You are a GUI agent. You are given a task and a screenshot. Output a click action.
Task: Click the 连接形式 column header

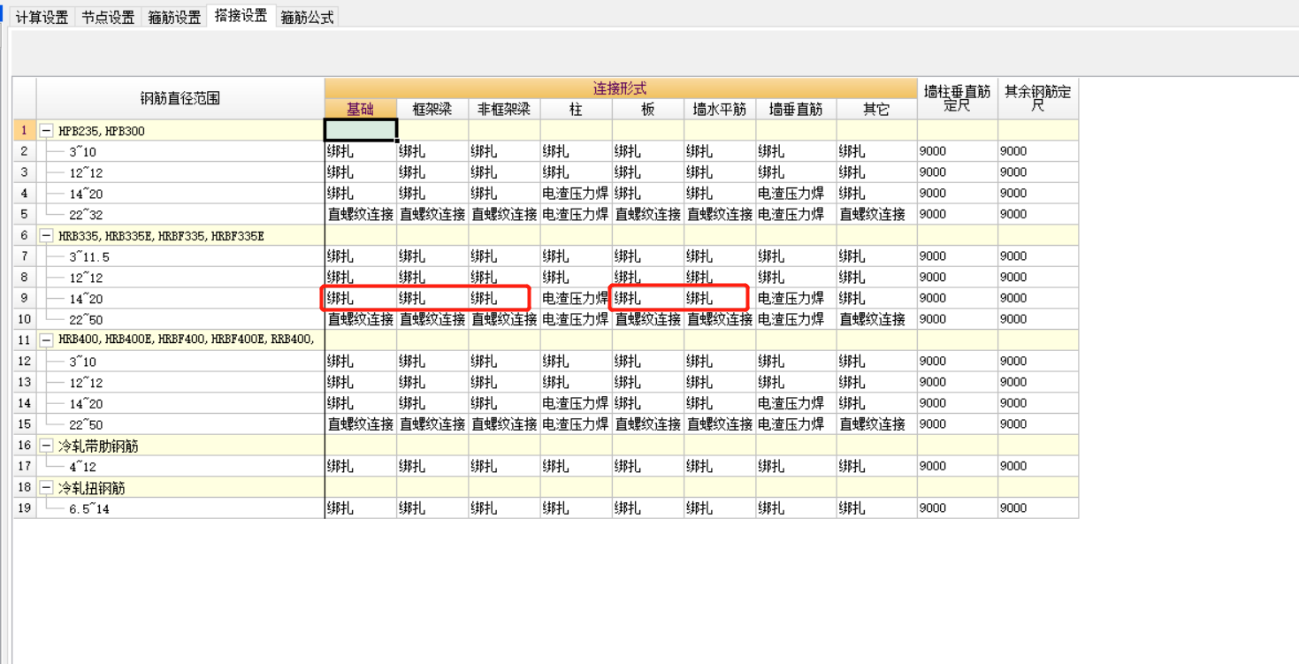[x=621, y=88]
